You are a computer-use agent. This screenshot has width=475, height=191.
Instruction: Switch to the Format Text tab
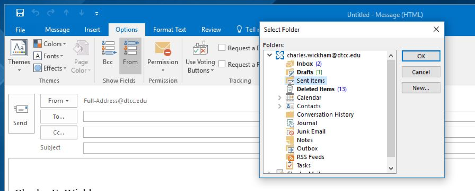(170, 30)
